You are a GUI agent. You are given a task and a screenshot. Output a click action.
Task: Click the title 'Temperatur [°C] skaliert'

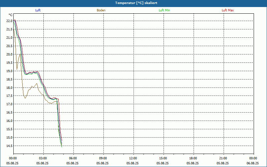(x=136, y=3)
